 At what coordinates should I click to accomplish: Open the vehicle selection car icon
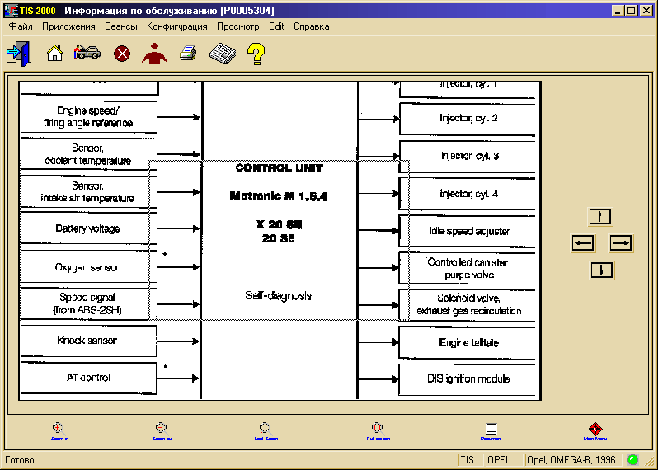(x=87, y=53)
